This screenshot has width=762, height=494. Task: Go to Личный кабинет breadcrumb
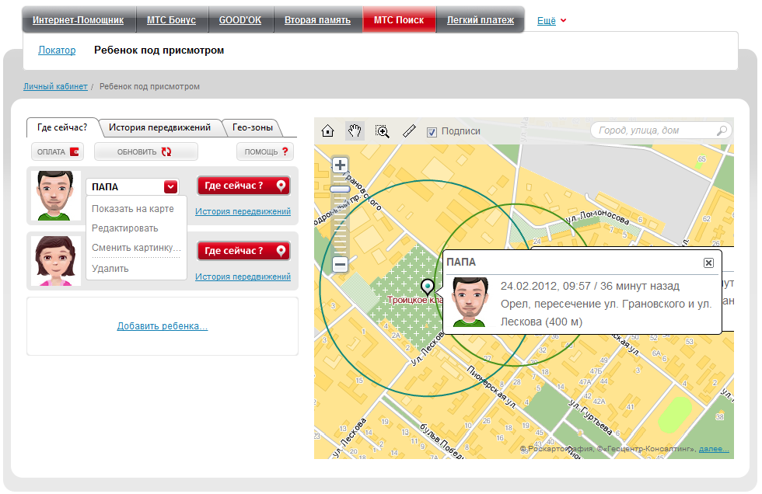(55, 86)
